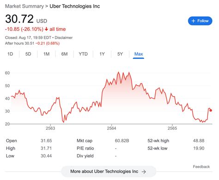Open the Disclaimer link

64,38
